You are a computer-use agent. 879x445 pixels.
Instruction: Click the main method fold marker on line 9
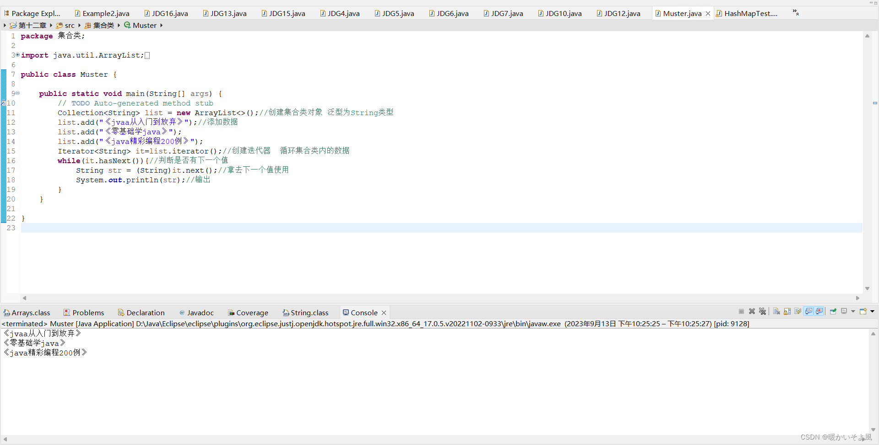pyautogui.click(x=17, y=93)
